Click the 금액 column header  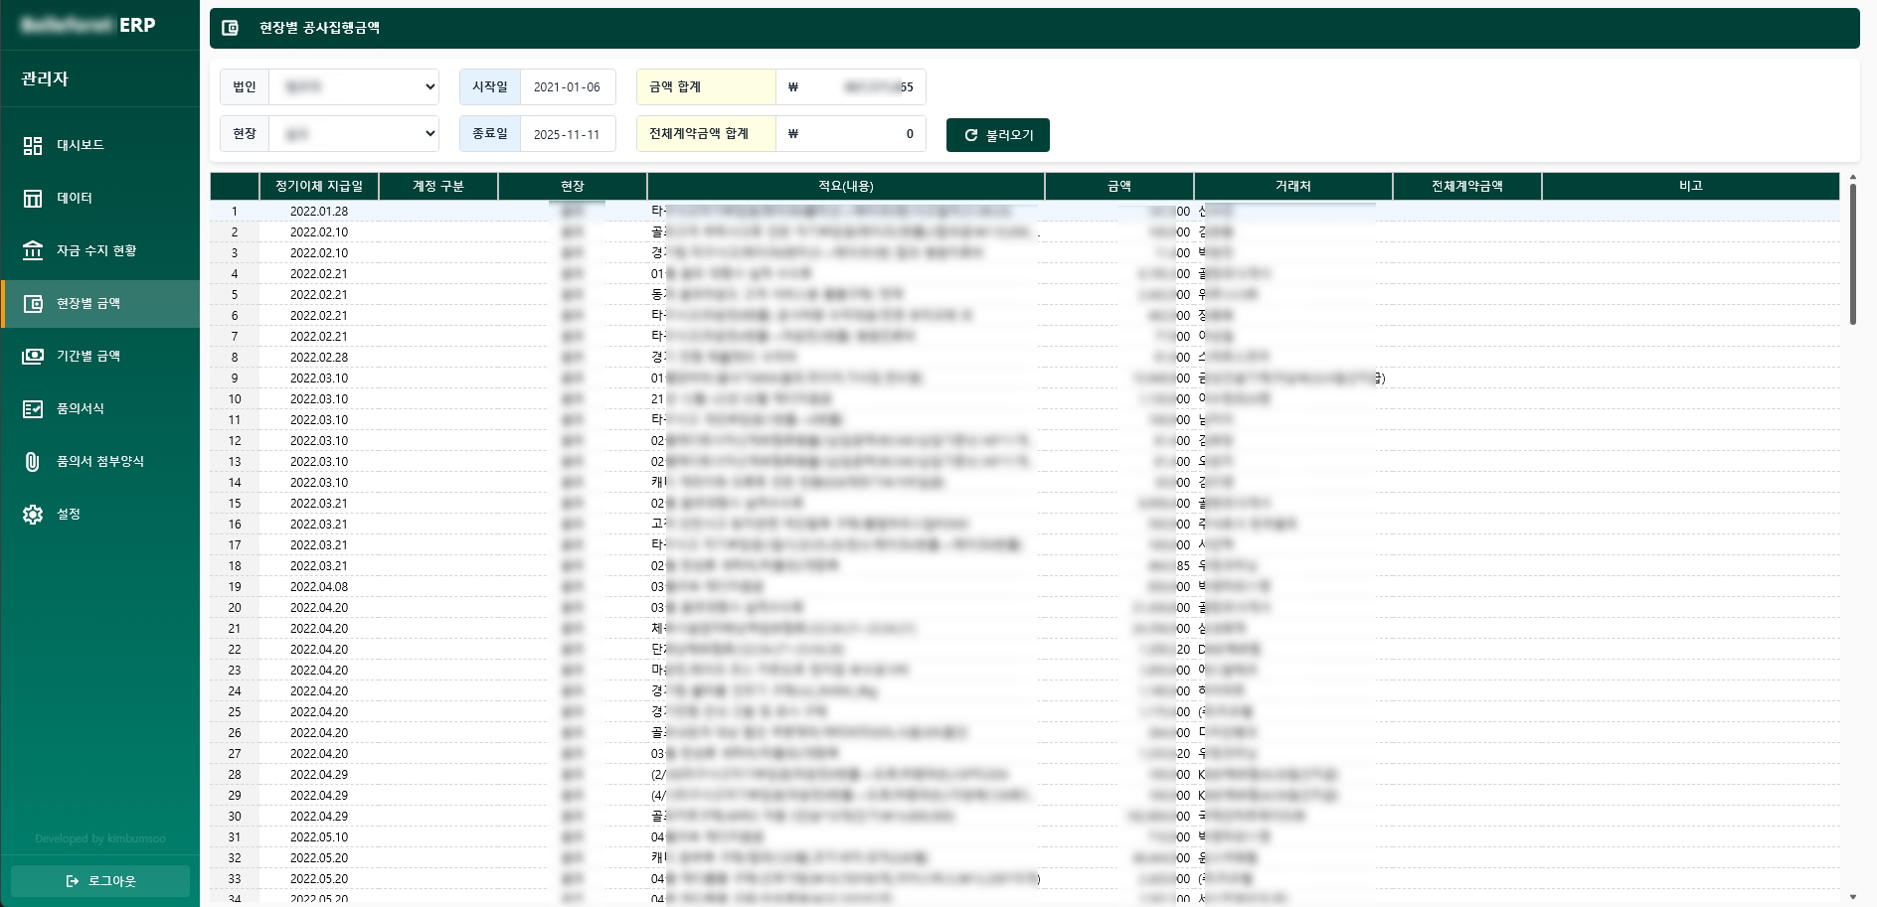pyautogui.click(x=1119, y=186)
